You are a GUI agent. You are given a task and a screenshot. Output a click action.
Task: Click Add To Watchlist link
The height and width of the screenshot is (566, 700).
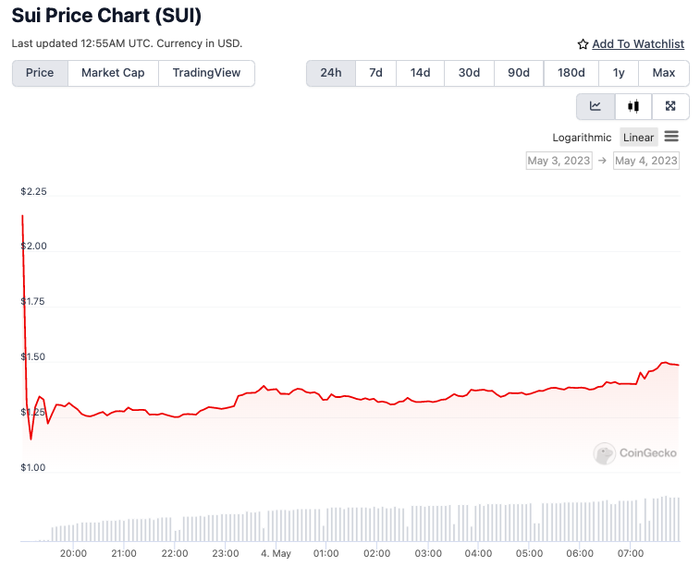(x=638, y=44)
